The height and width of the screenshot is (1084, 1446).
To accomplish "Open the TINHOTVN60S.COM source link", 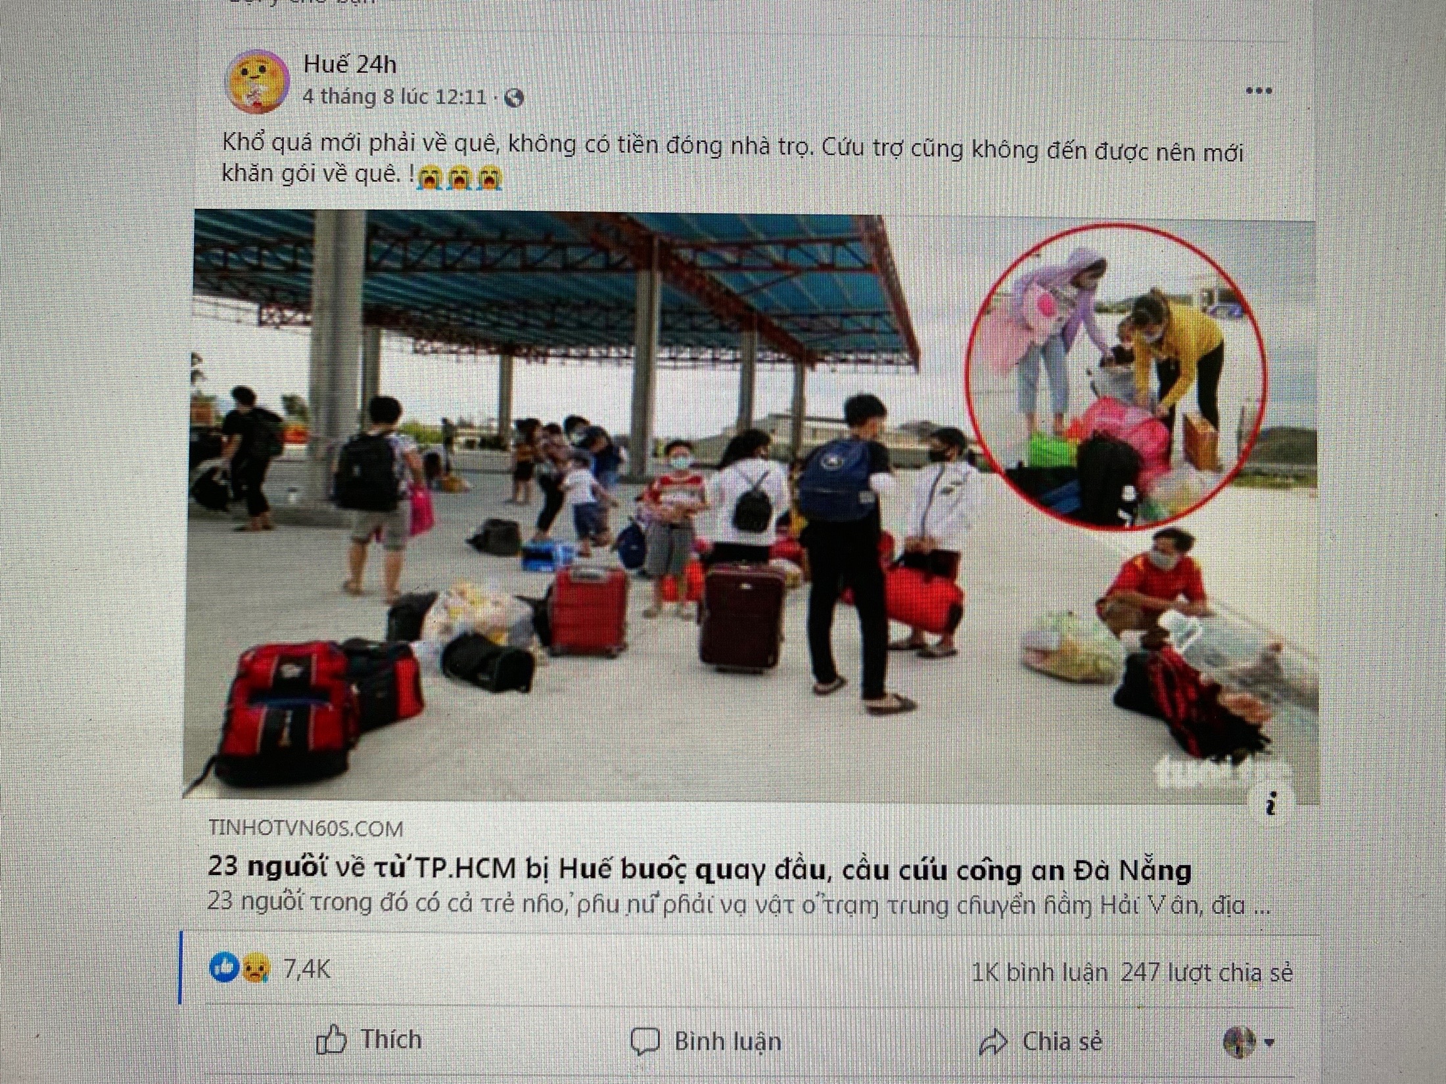I will tap(306, 828).
